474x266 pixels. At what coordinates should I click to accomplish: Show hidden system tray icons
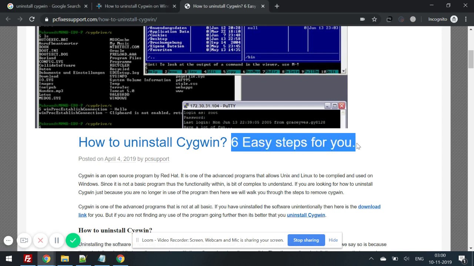point(371,259)
